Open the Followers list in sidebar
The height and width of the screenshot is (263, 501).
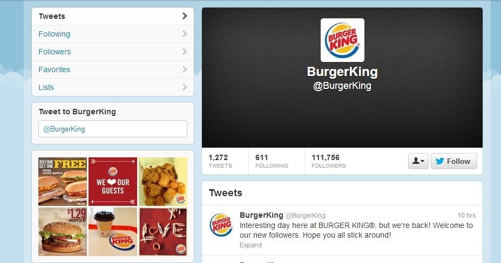point(113,52)
